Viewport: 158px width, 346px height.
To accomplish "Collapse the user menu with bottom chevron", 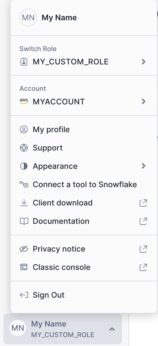I will pos(112,329).
